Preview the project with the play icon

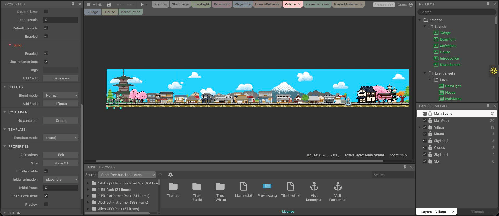[142, 4]
